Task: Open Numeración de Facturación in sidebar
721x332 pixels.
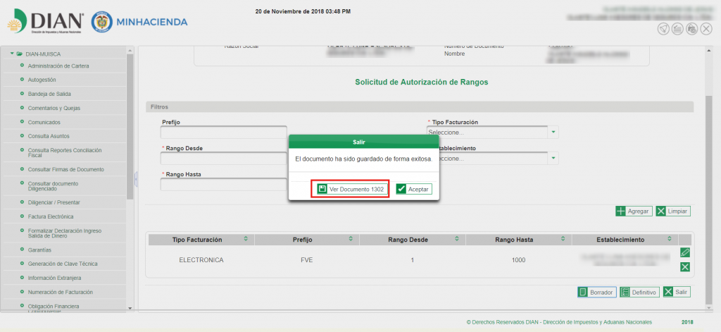Action: (x=60, y=292)
